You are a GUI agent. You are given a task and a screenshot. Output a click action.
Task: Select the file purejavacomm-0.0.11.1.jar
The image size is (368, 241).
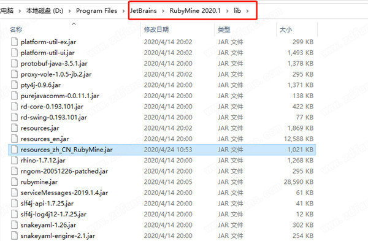click(x=60, y=96)
